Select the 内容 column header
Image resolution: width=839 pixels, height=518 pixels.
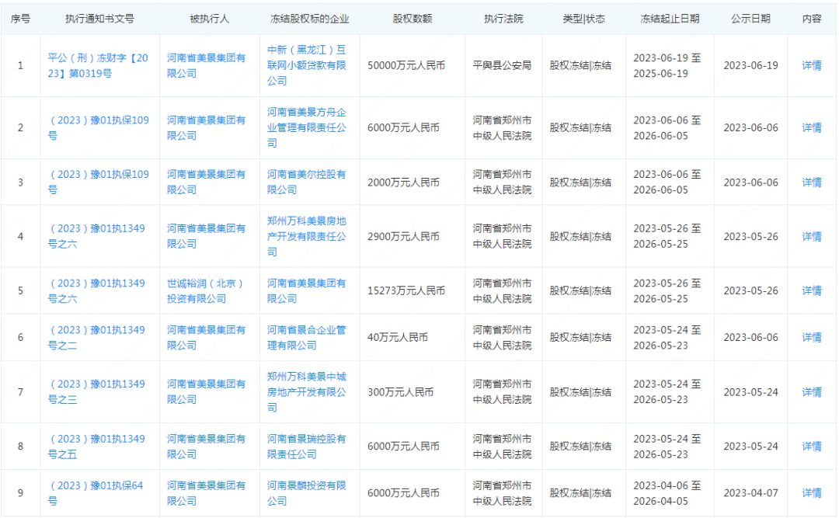click(x=812, y=19)
